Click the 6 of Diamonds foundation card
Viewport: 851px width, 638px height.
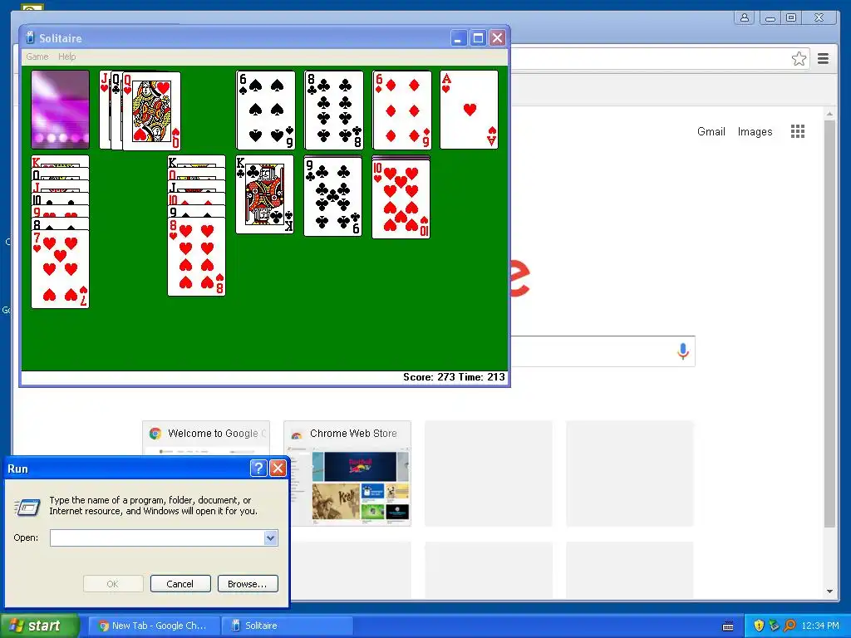402,110
